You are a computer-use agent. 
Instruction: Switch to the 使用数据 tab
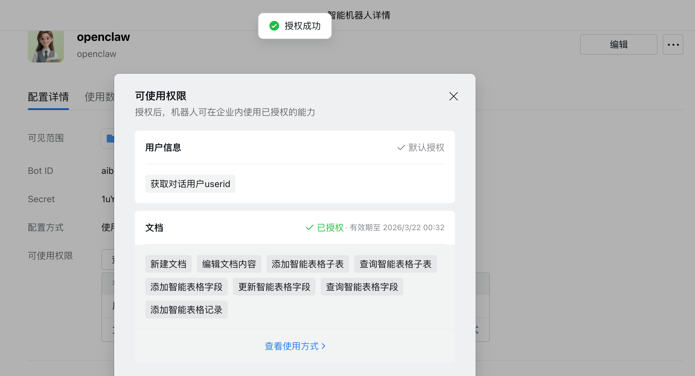[x=99, y=97]
